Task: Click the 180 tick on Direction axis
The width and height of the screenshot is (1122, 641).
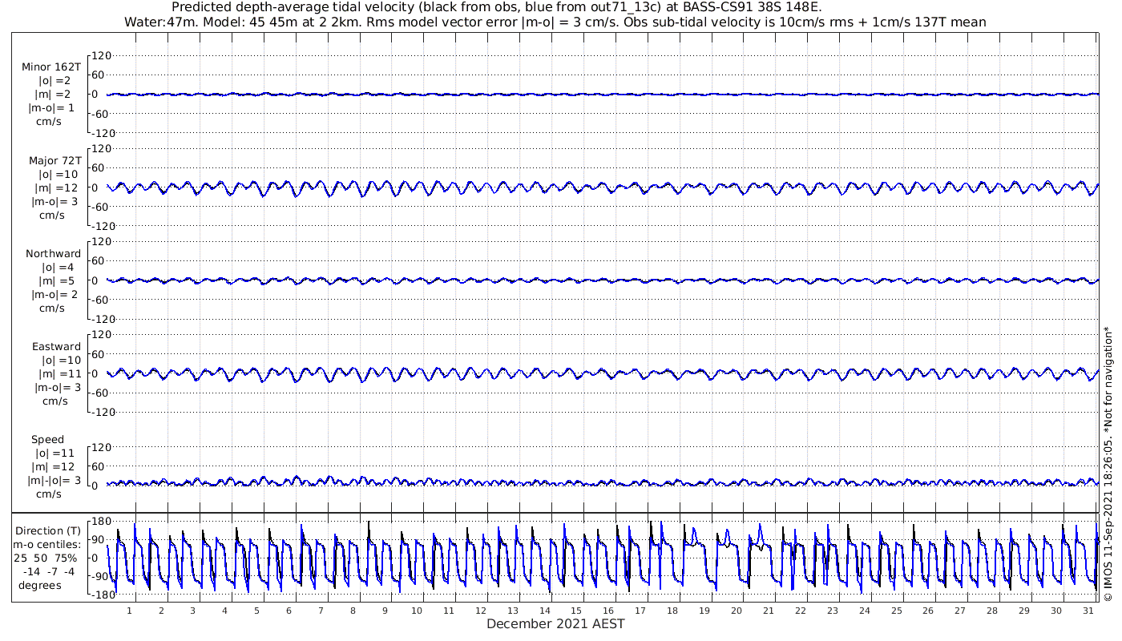Action: coord(101,522)
